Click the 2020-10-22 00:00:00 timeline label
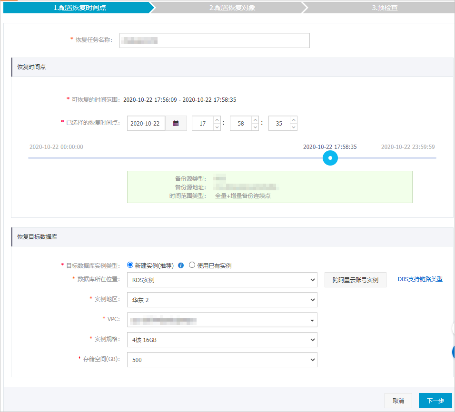 coord(56,147)
